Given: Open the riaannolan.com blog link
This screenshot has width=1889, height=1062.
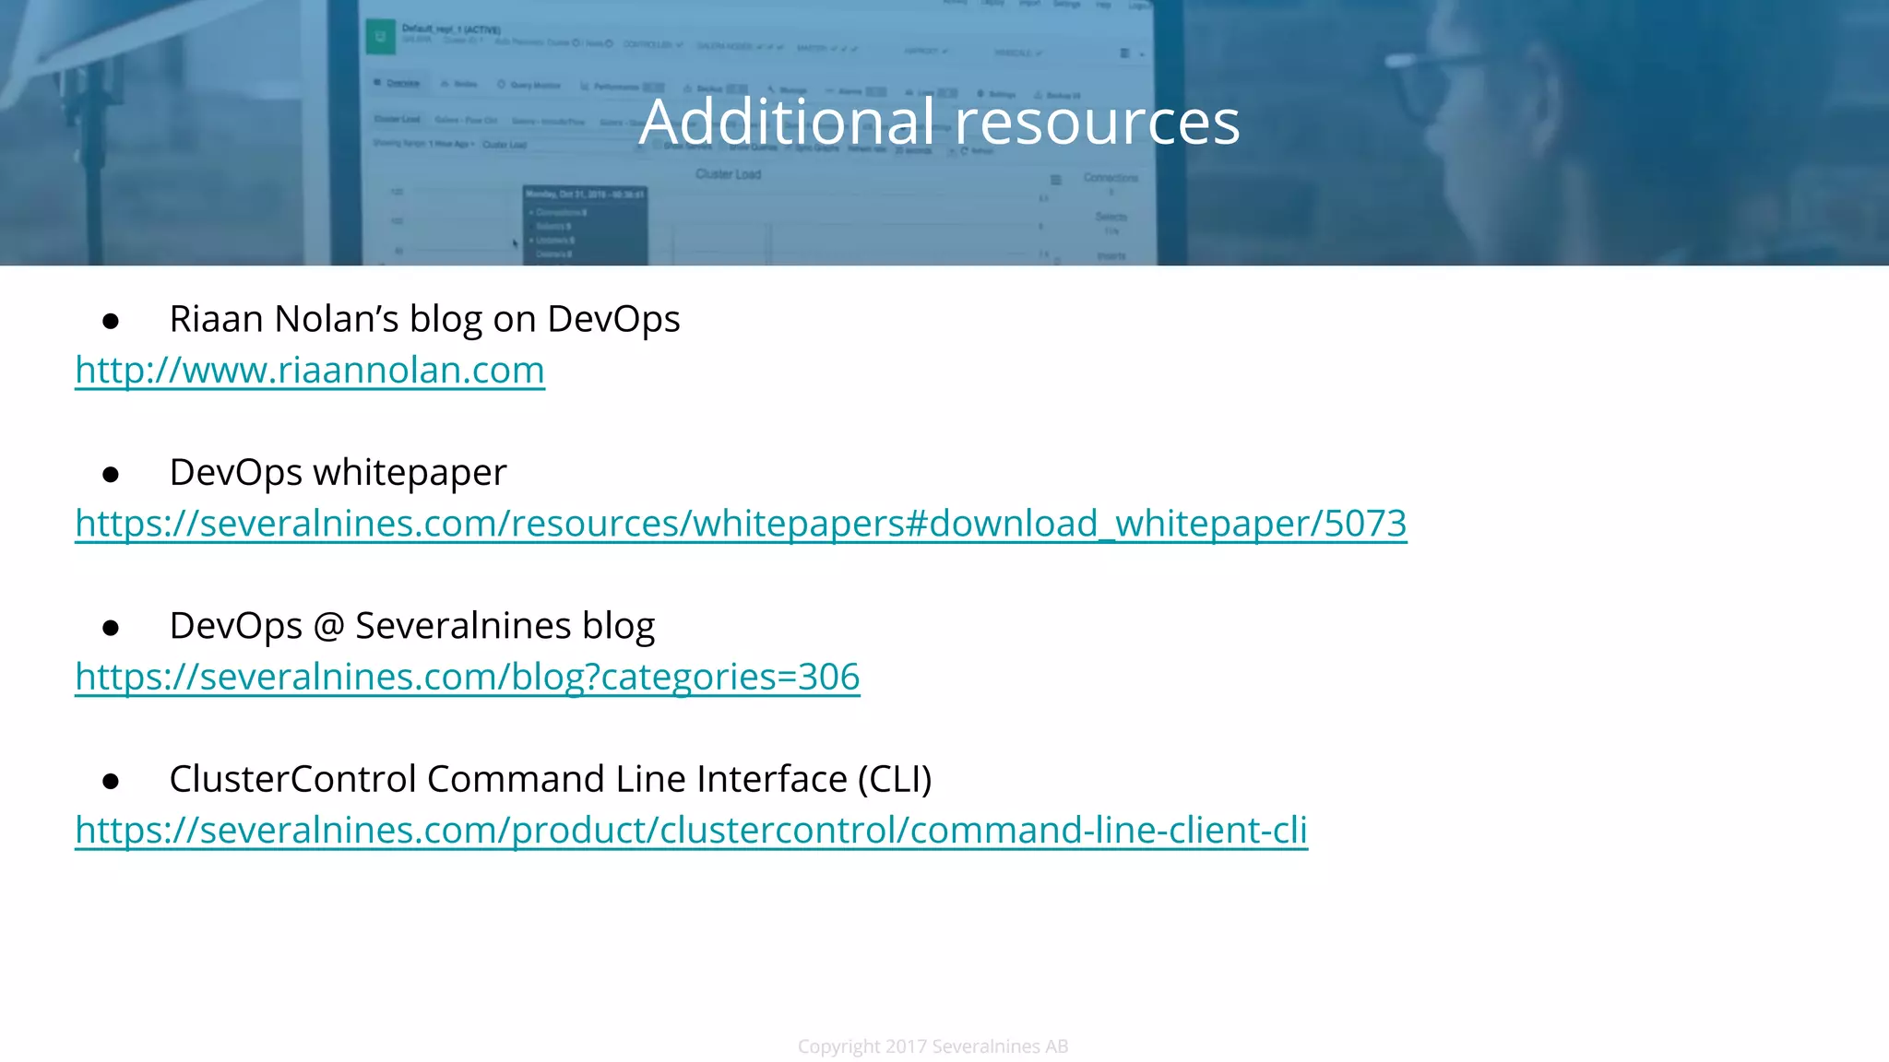Looking at the screenshot, I should [310, 371].
